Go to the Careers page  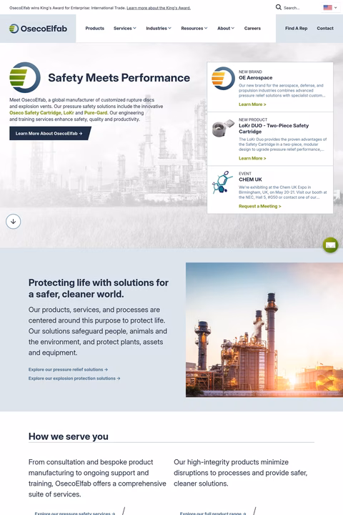252,28
